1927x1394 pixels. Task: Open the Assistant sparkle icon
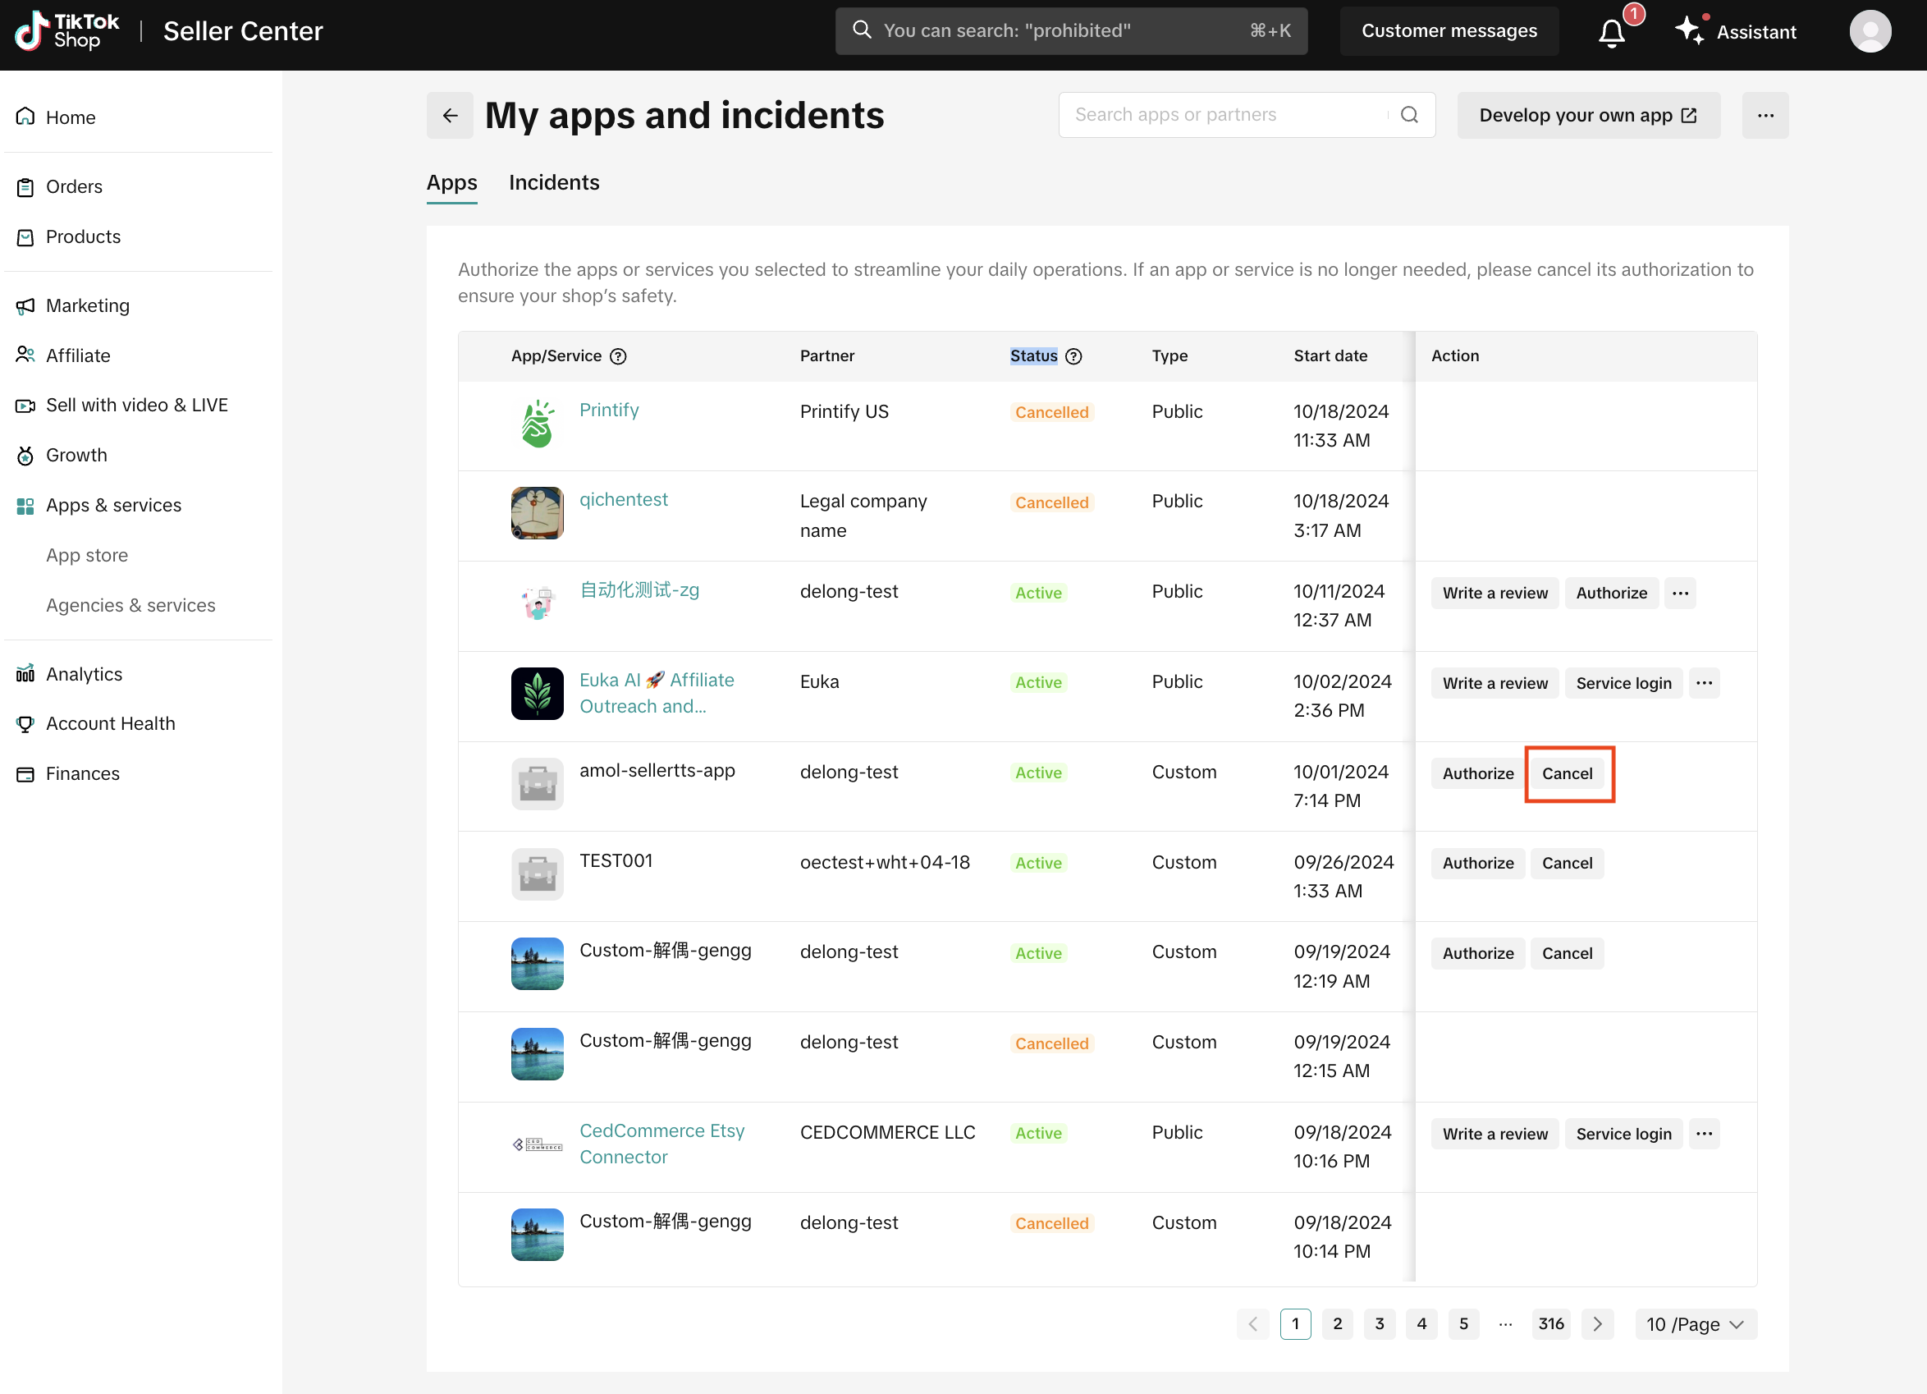coord(1688,30)
